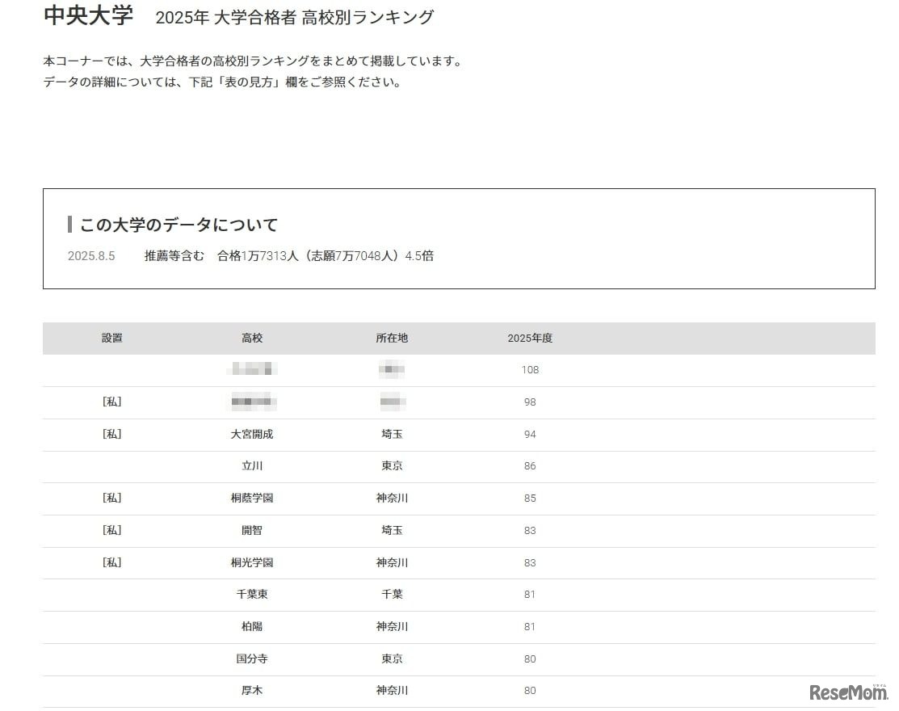
Task: Click the 高校 column header
Action: (x=253, y=338)
